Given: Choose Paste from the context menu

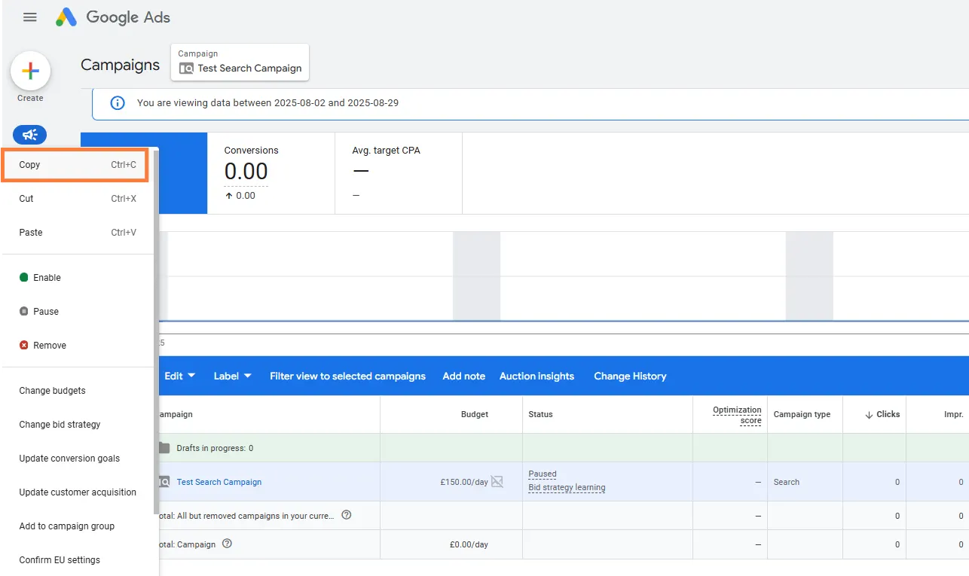Looking at the screenshot, I should [x=78, y=233].
